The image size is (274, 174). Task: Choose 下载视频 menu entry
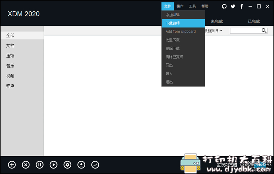point(183,23)
